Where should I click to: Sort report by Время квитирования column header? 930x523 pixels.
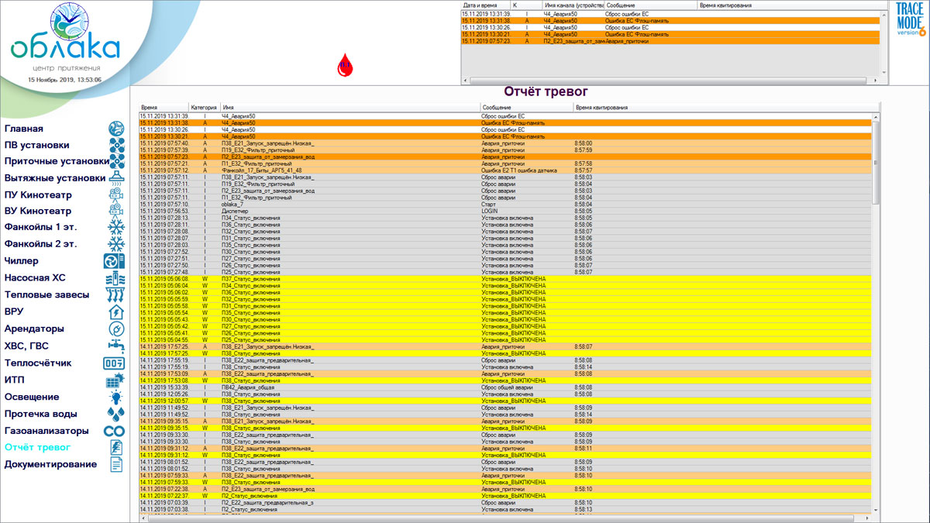pyautogui.click(x=601, y=107)
